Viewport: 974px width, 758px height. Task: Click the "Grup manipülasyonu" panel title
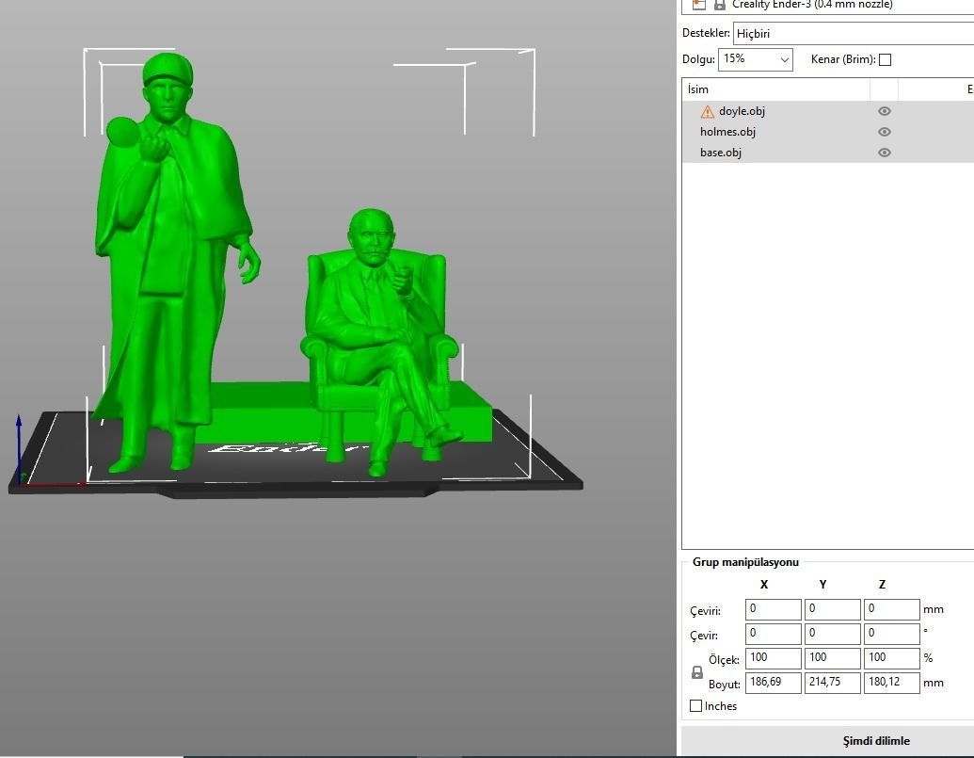click(745, 561)
